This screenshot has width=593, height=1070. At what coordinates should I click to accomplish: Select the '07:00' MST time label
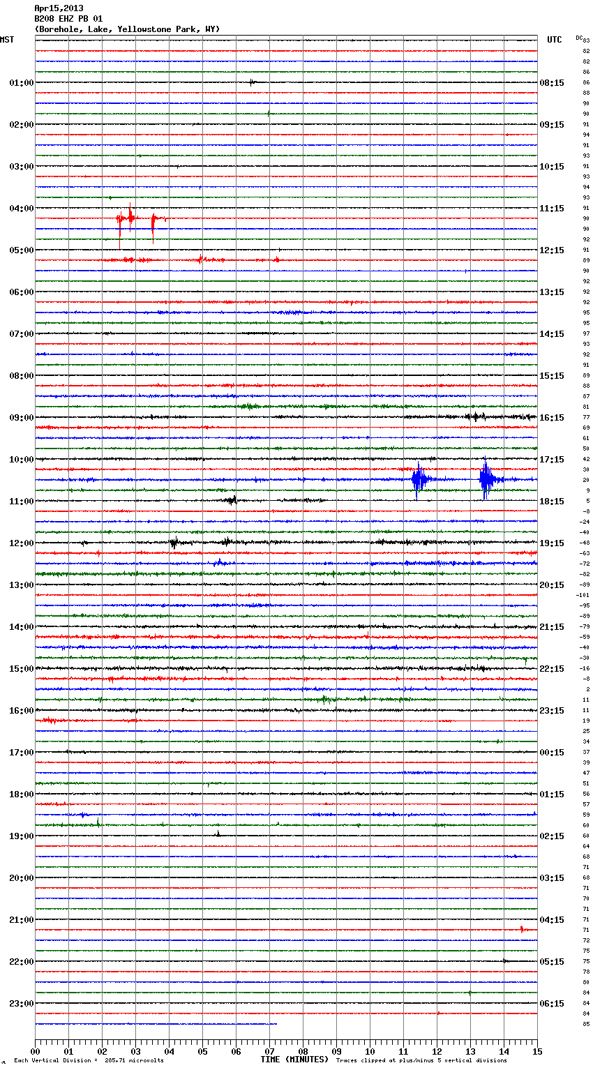point(22,334)
